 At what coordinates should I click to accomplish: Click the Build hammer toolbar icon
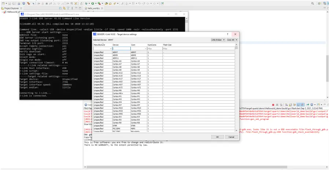(28, 4)
